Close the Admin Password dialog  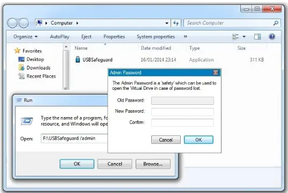pos(216,73)
